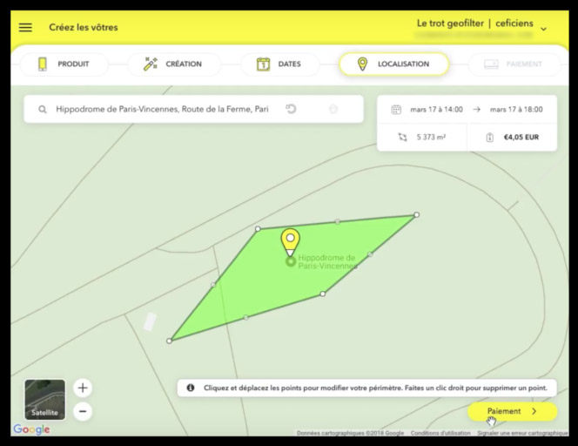Click the end date mars 17 à 18:00

click(516, 110)
